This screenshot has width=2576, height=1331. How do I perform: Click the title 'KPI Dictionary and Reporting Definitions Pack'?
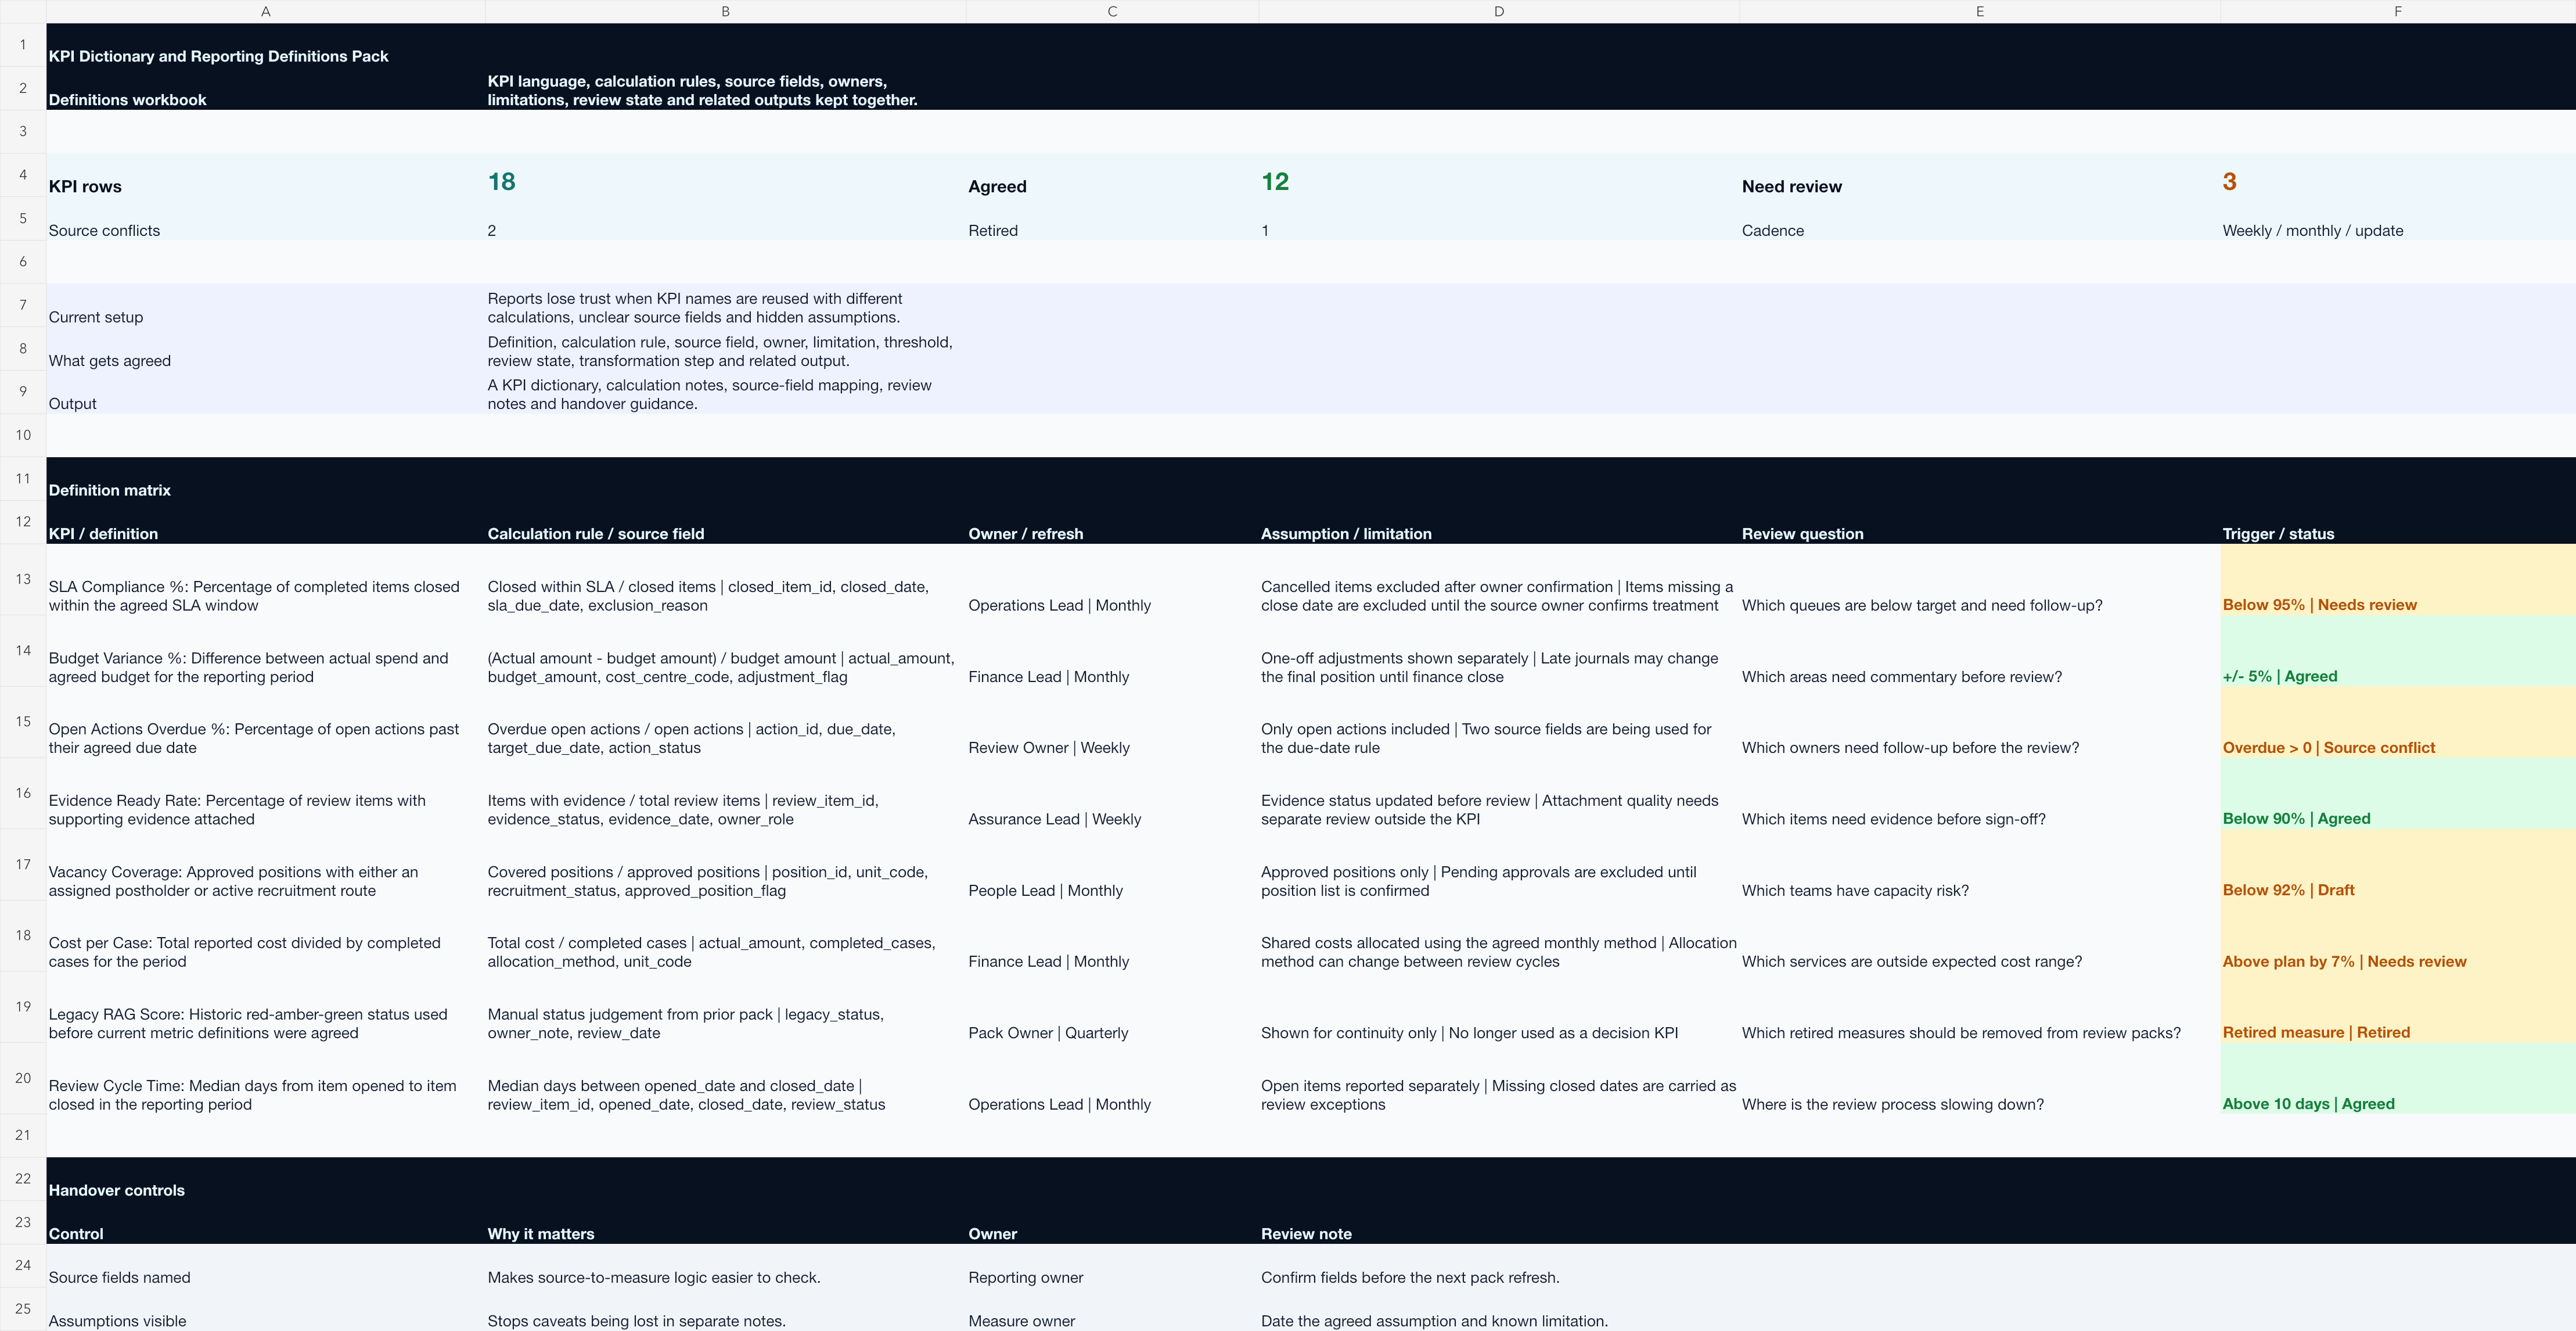(x=218, y=56)
